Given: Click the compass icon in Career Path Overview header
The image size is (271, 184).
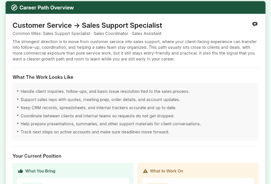Looking at the screenshot, I should click(14, 8).
